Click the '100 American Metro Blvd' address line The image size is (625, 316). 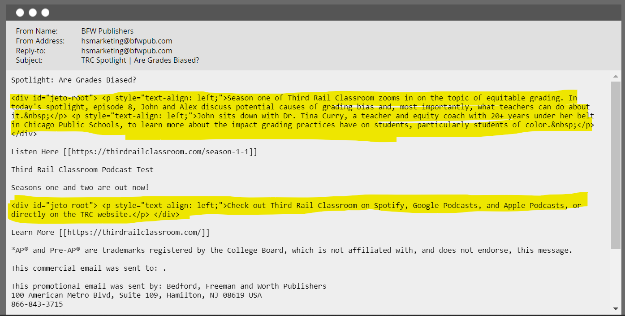(137, 295)
